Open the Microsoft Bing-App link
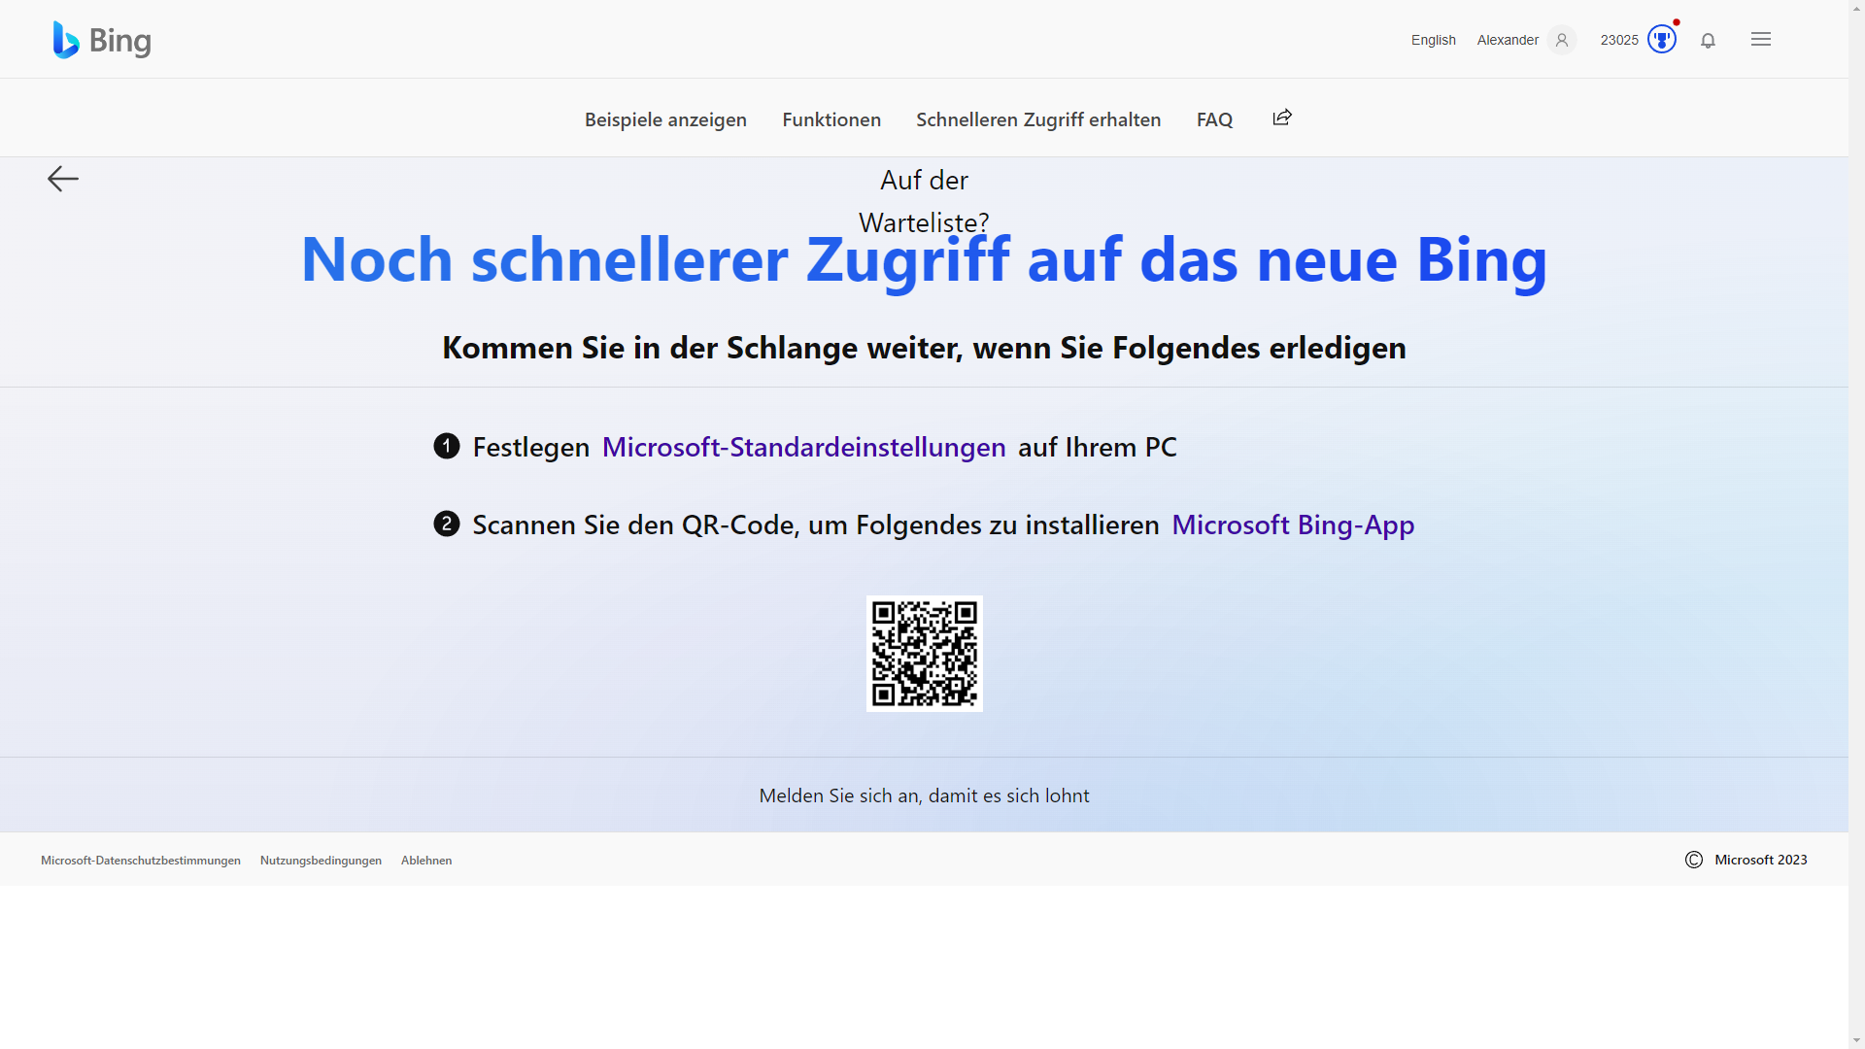Screen dimensions: 1865x1049 click(x=1293, y=524)
